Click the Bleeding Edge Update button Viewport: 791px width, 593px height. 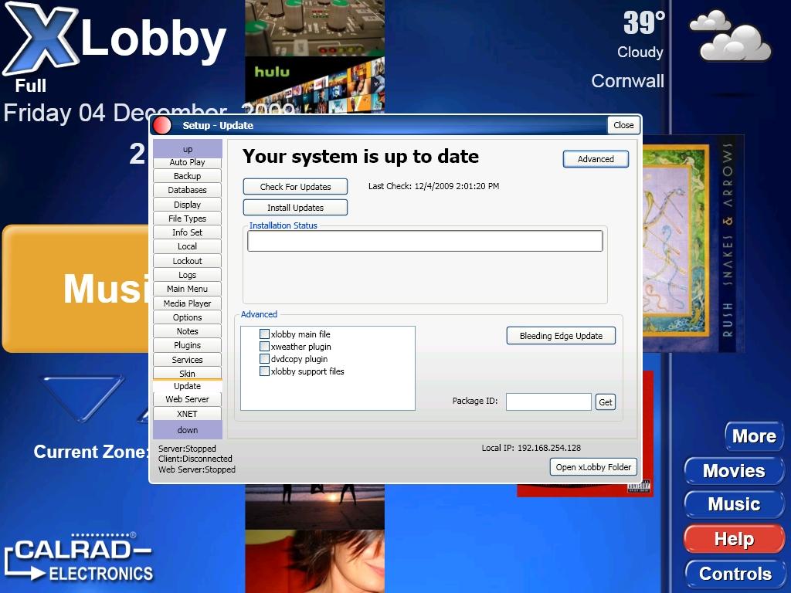561,336
